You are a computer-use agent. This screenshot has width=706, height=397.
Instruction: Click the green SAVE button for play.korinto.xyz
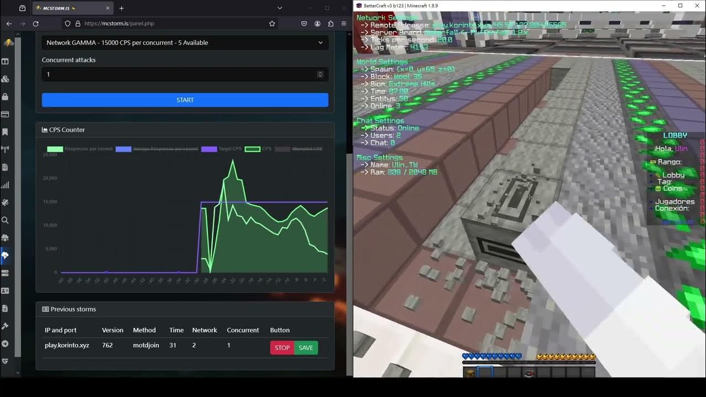click(x=306, y=348)
